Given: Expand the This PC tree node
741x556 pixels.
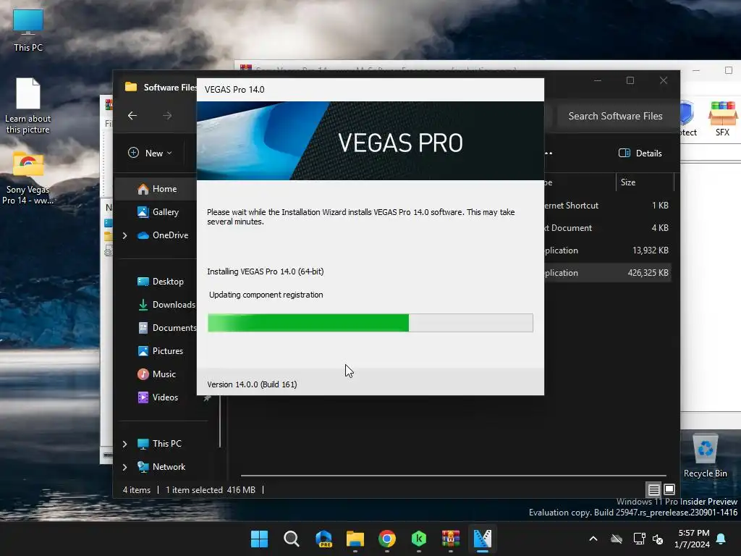Looking at the screenshot, I should click(124, 444).
